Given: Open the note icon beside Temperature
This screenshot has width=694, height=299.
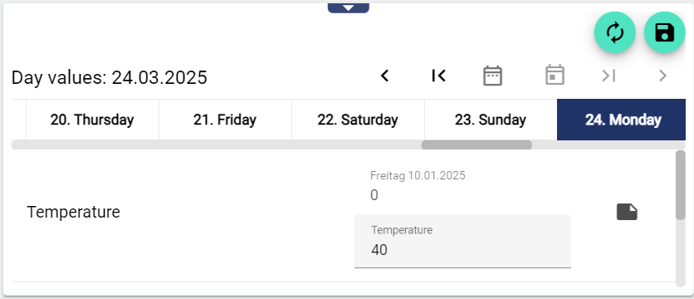Looking at the screenshot, I should (x=627, y=212).
